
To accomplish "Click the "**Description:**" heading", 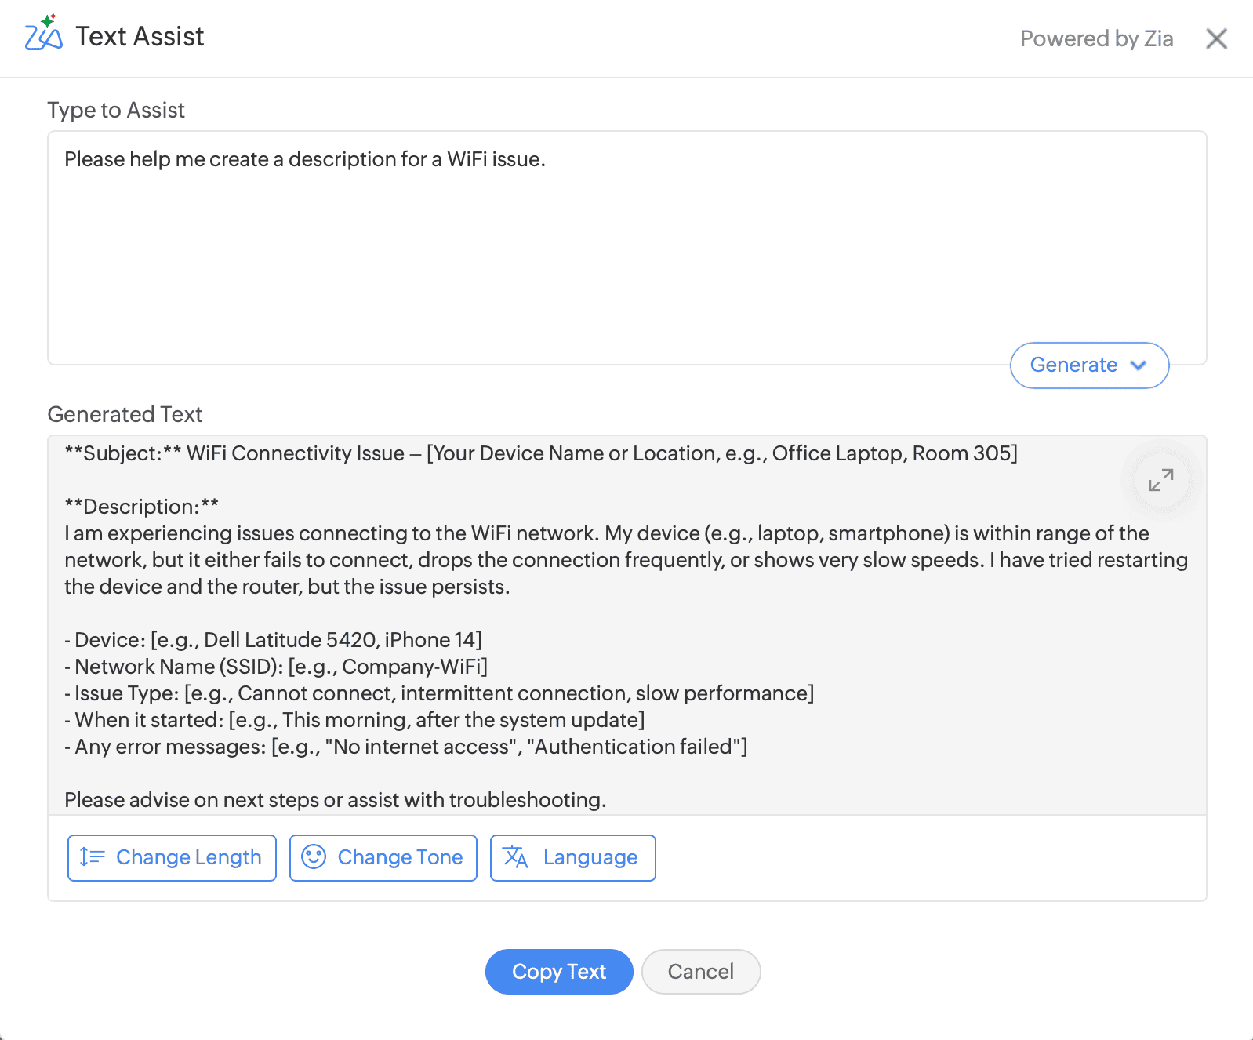I will (x=142, y=507).
